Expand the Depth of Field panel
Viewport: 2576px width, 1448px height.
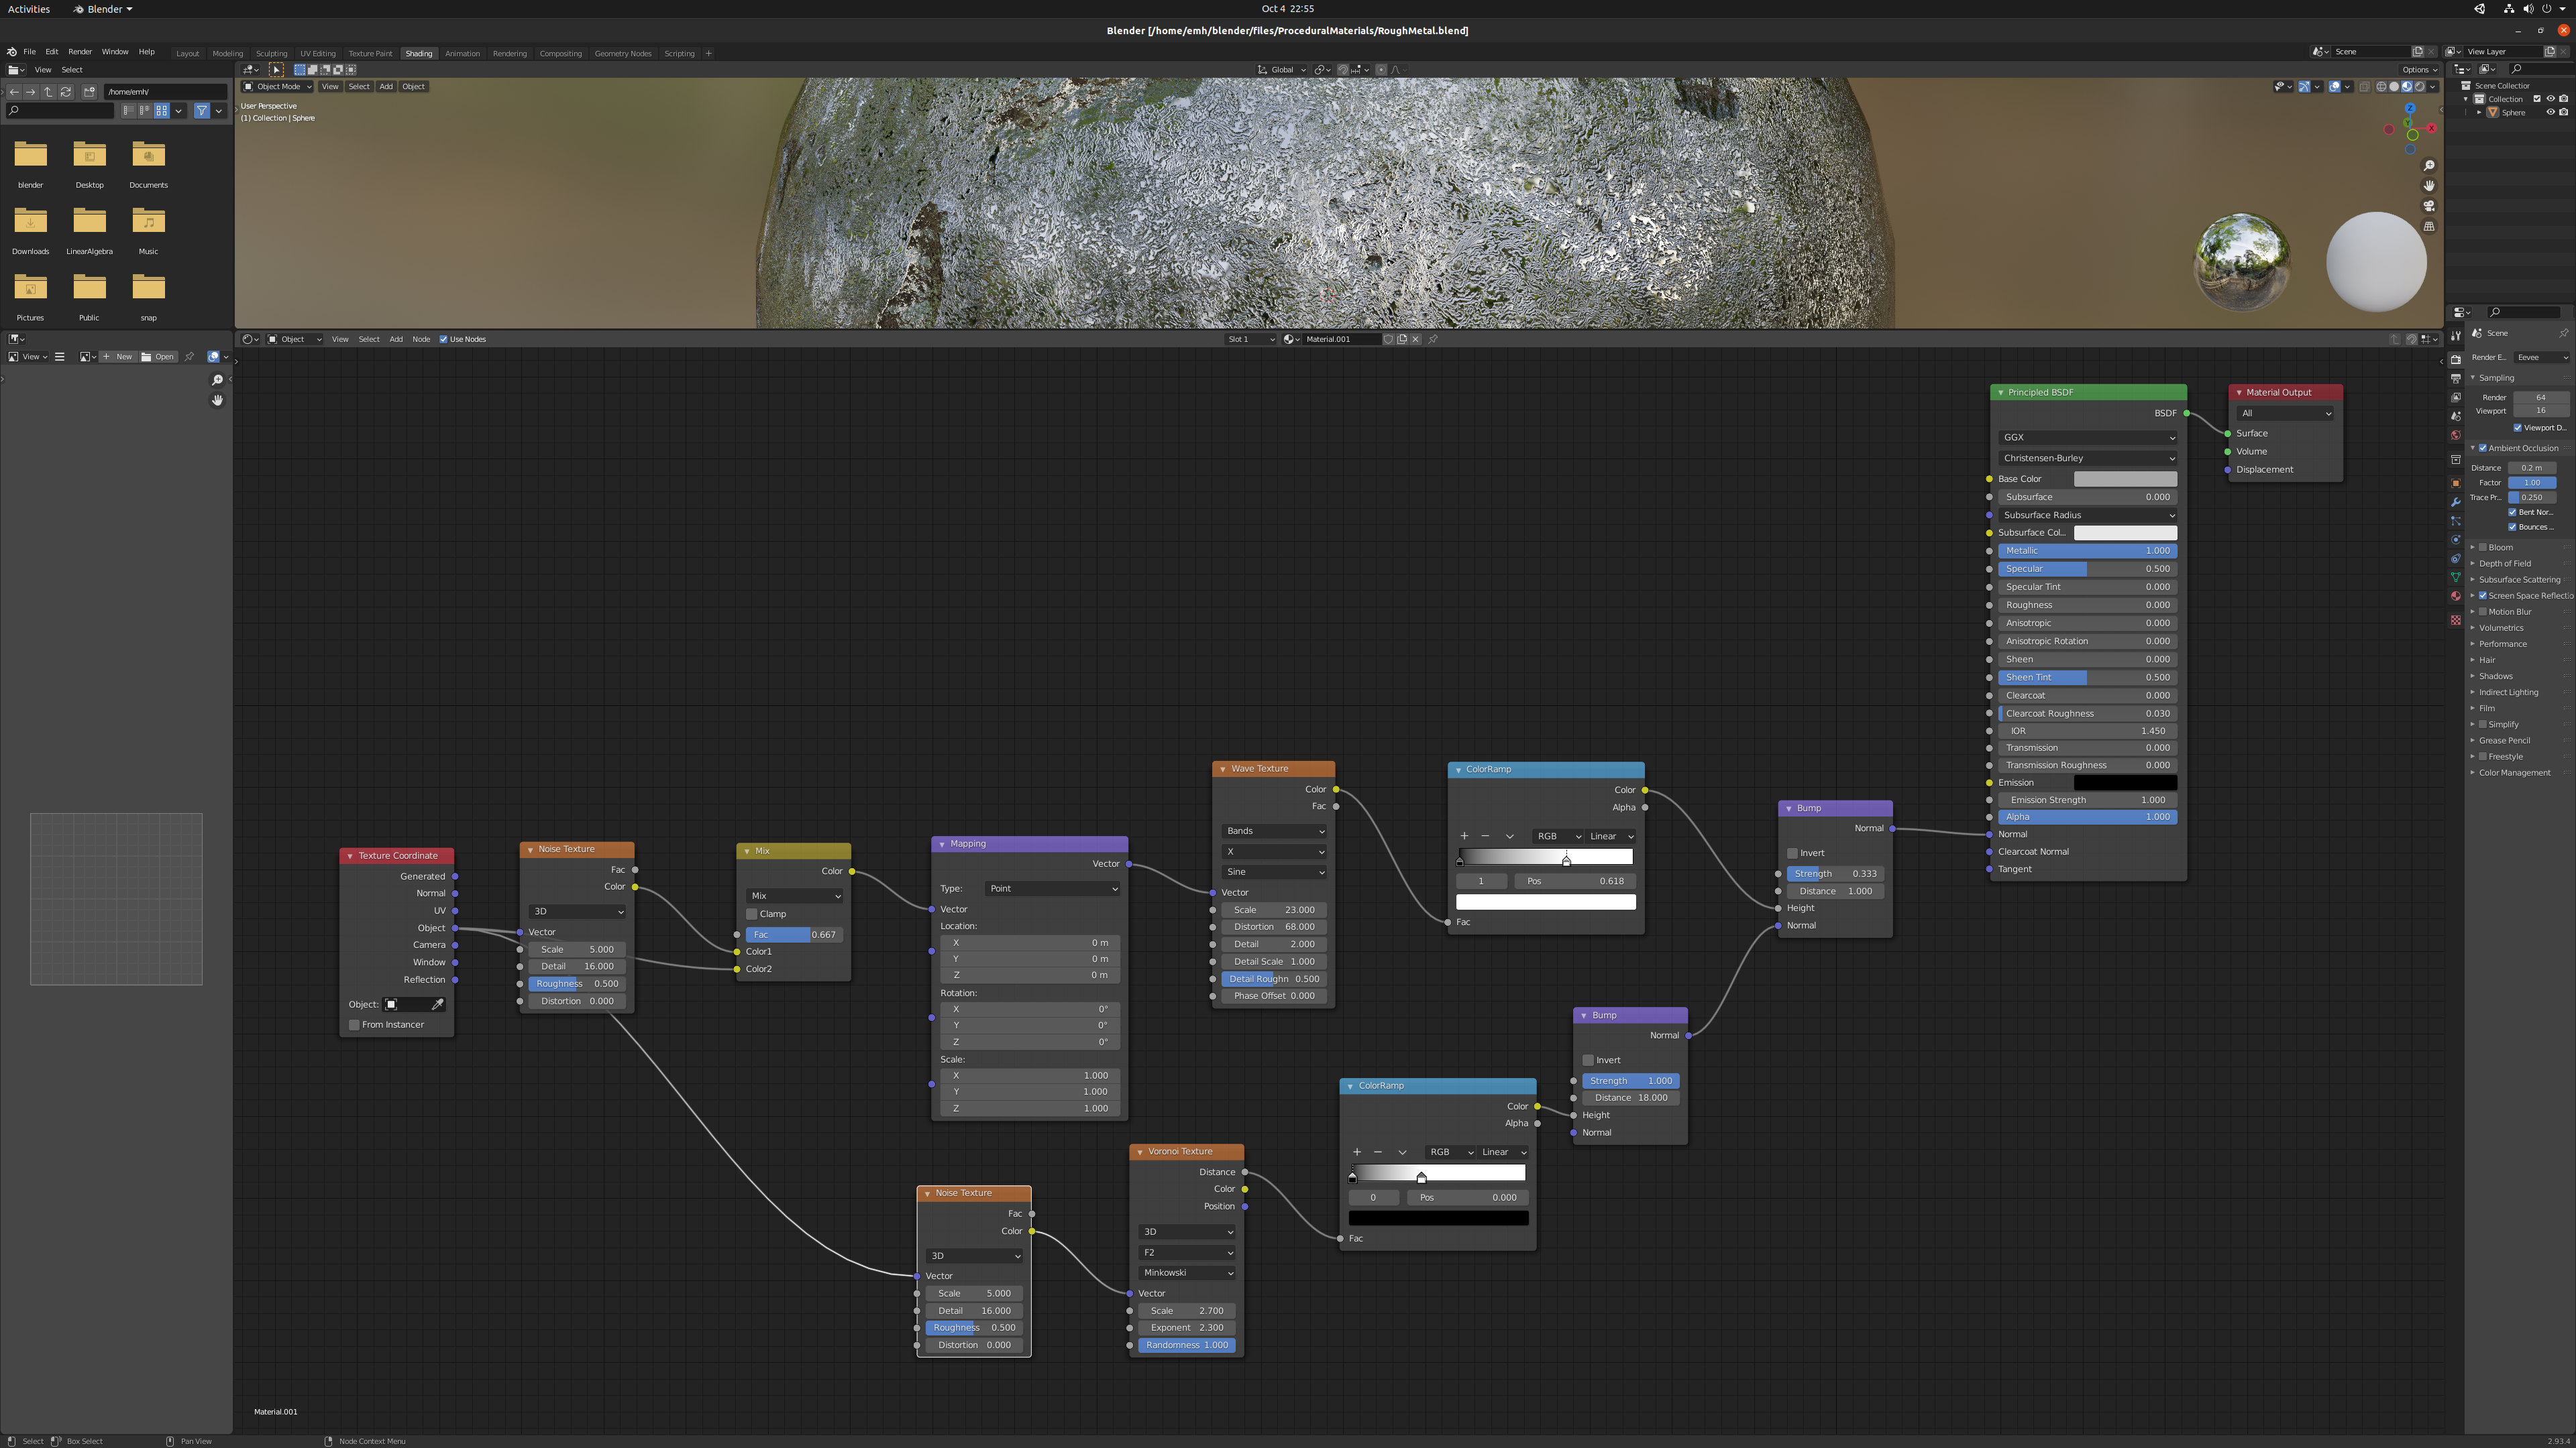[x=2505, y=564]
